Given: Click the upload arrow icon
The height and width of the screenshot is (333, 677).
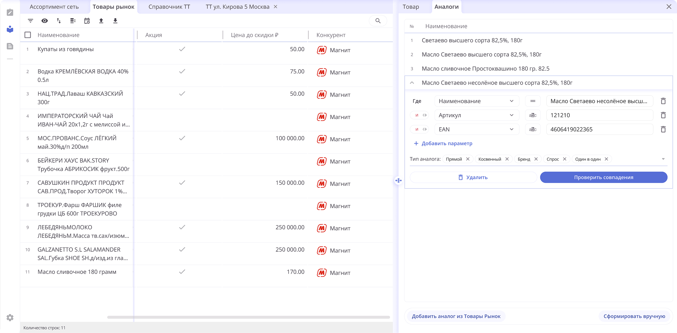Looking at the screenshot, I should pyautogui.click(x=101, y=21).
